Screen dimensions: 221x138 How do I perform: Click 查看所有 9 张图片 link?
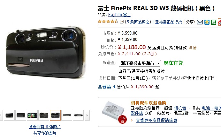45,127
